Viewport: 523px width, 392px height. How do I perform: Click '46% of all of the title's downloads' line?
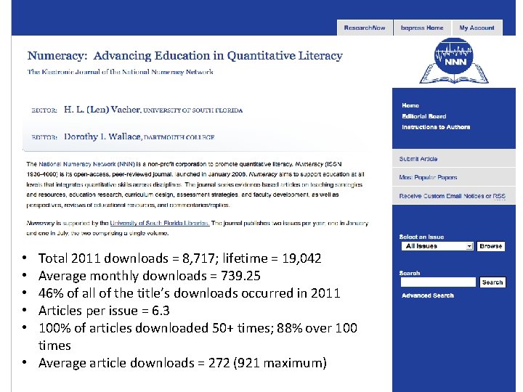point(190,293)
